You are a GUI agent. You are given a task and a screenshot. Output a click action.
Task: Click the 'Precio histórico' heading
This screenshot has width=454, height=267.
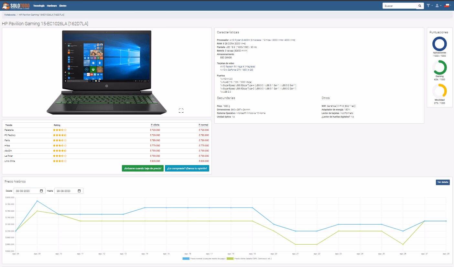(x=15, y=182)
